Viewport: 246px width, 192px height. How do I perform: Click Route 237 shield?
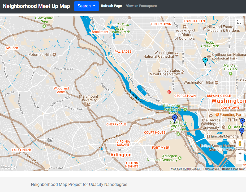[50, 140]
